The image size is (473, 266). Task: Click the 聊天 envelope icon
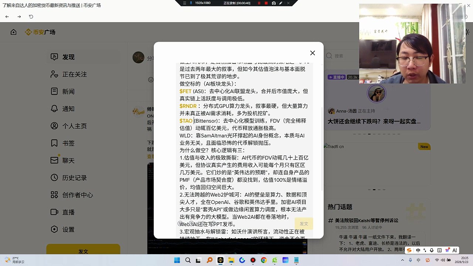tap(54, 160)
